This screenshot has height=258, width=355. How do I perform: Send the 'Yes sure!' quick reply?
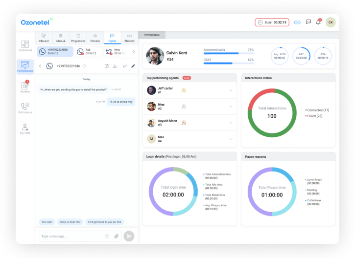point(47,222)
